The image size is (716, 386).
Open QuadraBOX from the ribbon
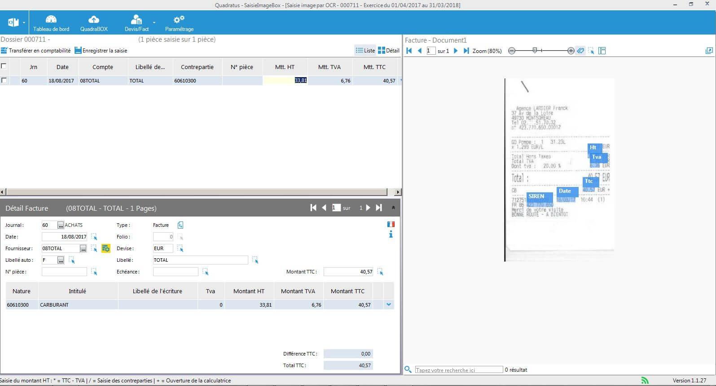click(94, 23)
